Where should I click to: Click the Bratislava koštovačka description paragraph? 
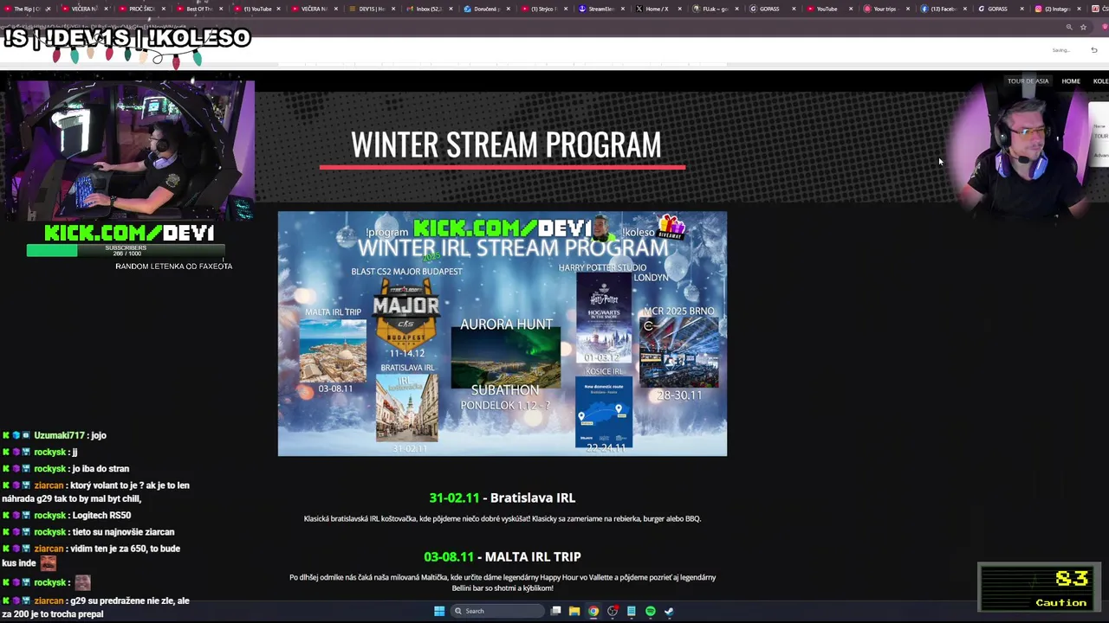(503, 519)
